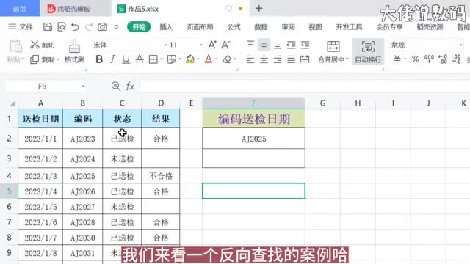Select the column F header

[x=253, y=103]
